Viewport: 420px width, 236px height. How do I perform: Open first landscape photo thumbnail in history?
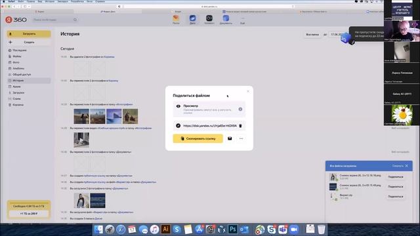(81, 117)
